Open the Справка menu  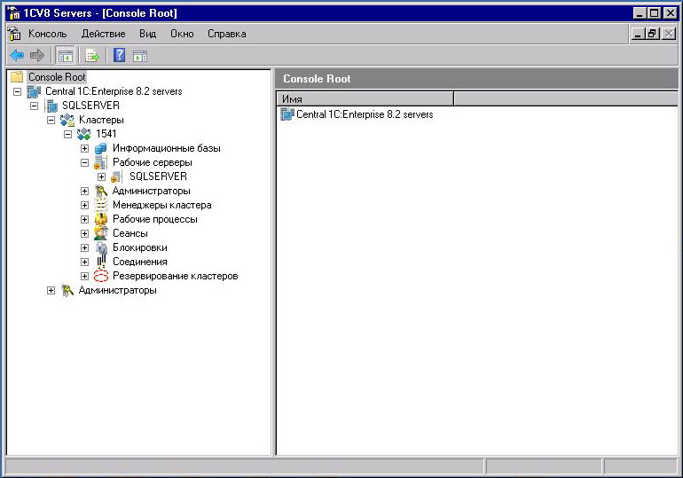227,34
